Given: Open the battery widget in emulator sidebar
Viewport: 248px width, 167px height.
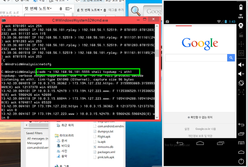Looking at the screenshot, I should tap(241, 7).
